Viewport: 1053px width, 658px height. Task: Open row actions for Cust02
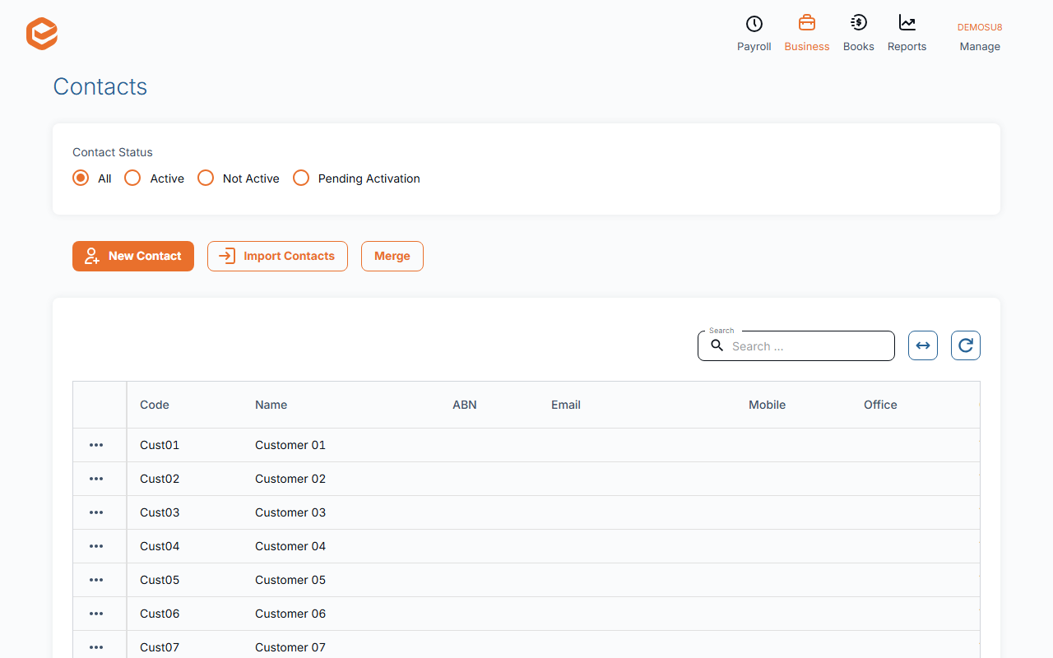[x=96, y=479]
